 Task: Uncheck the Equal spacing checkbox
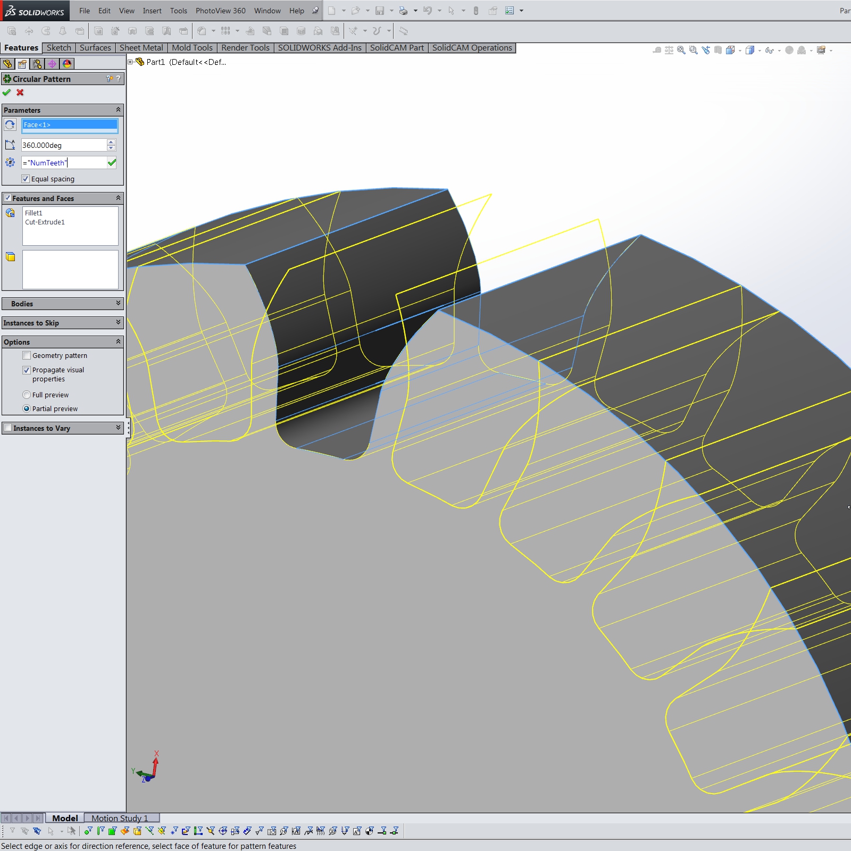click(26, 179)
